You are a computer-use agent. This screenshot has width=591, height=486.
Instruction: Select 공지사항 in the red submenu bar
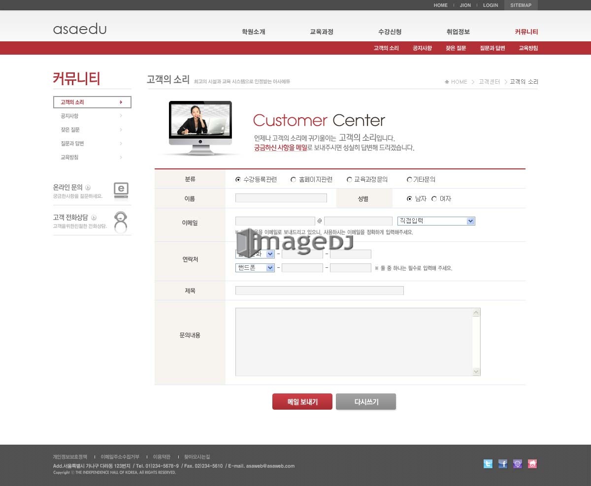[x=423, y=48]
